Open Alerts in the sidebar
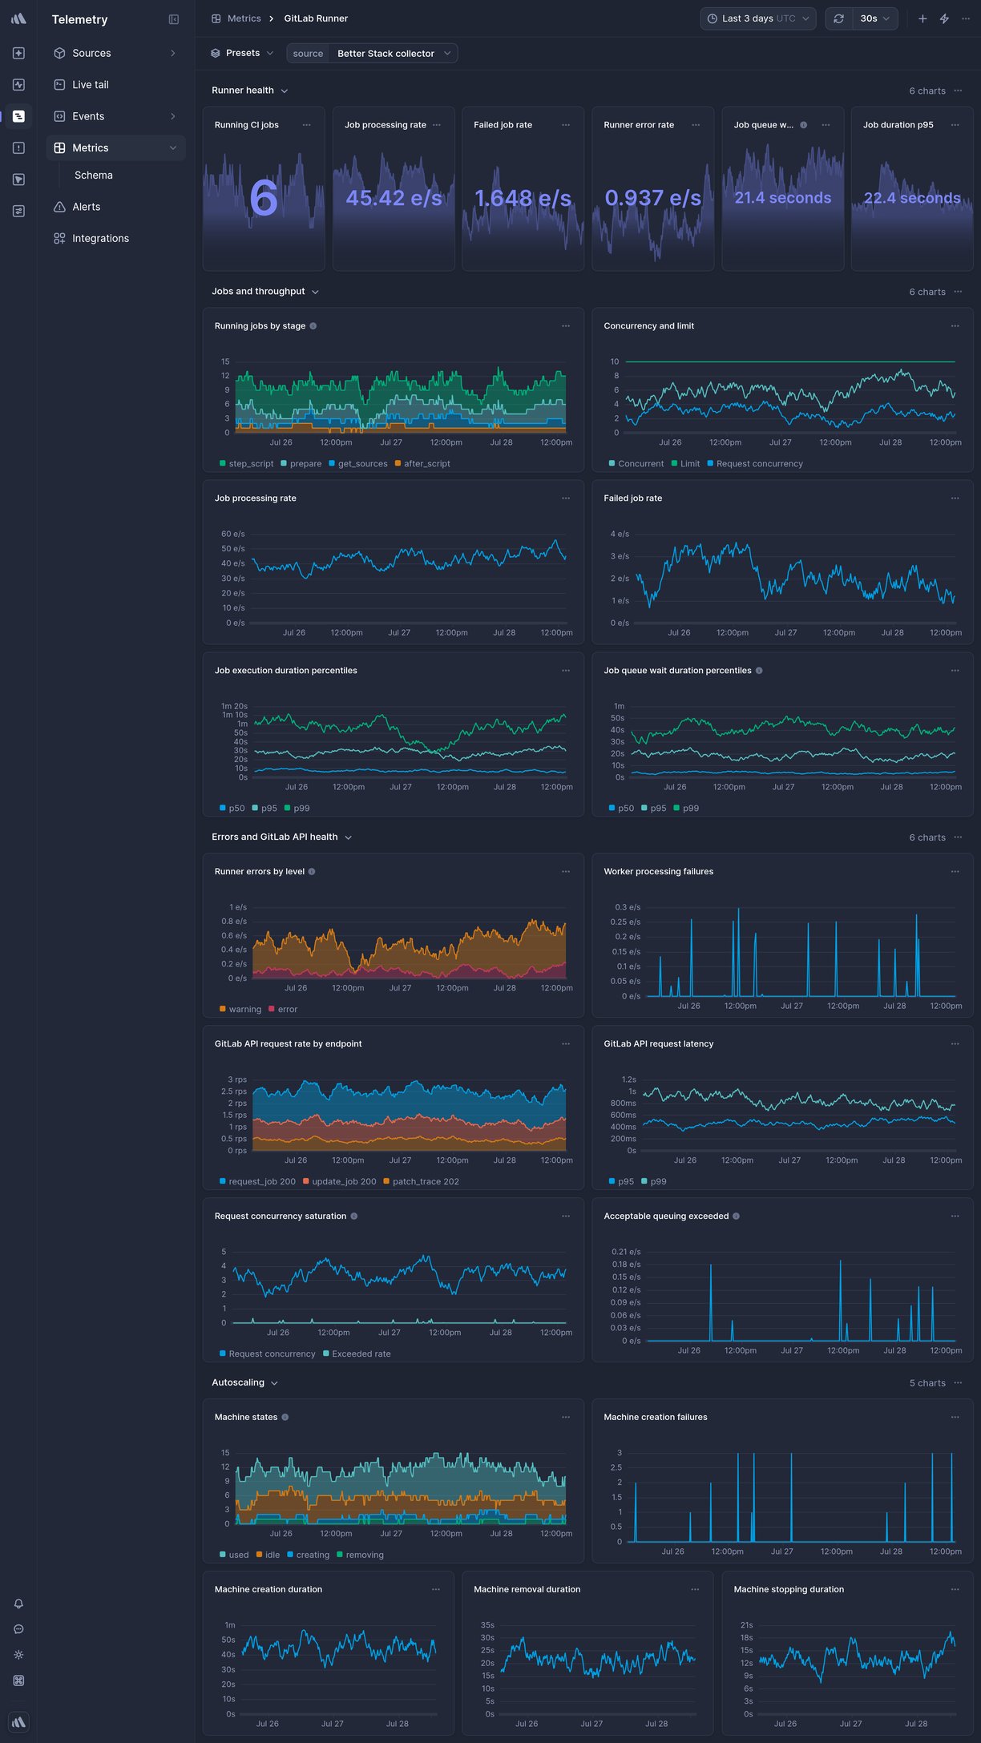 pyautogui.click(x=115, y=207)
